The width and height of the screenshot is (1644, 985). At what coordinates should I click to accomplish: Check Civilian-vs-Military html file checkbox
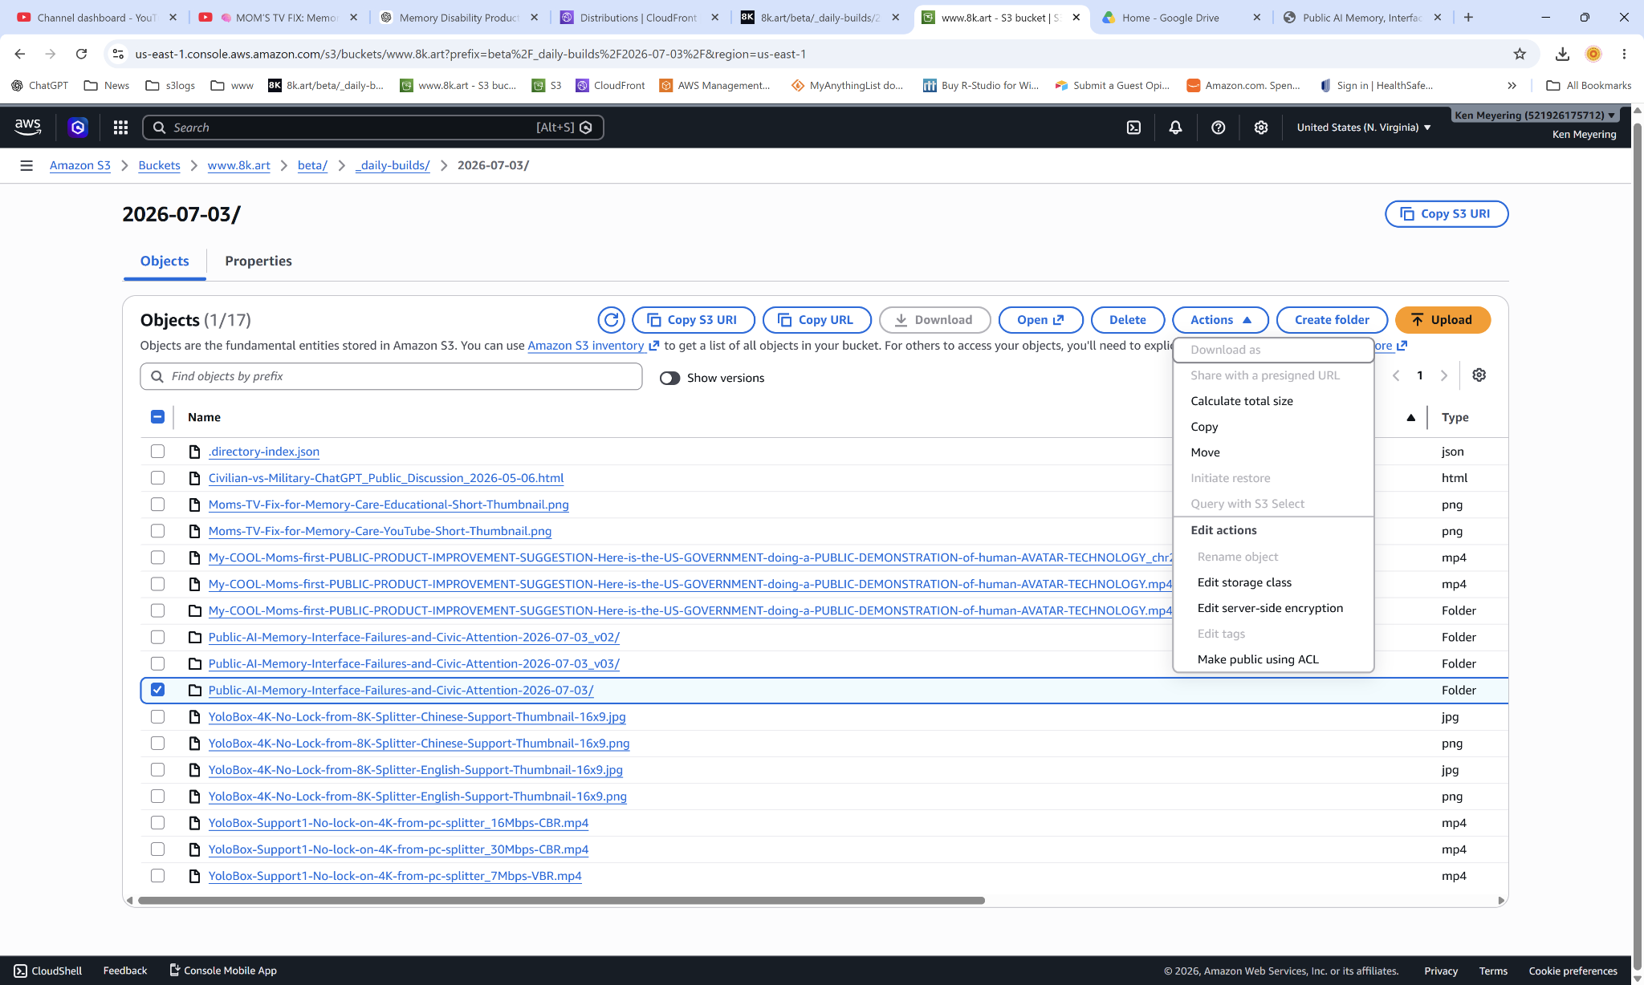point(157,478)
